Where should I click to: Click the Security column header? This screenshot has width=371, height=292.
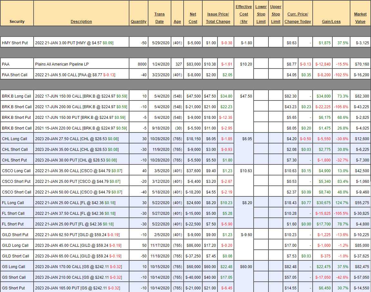[17, 22]
